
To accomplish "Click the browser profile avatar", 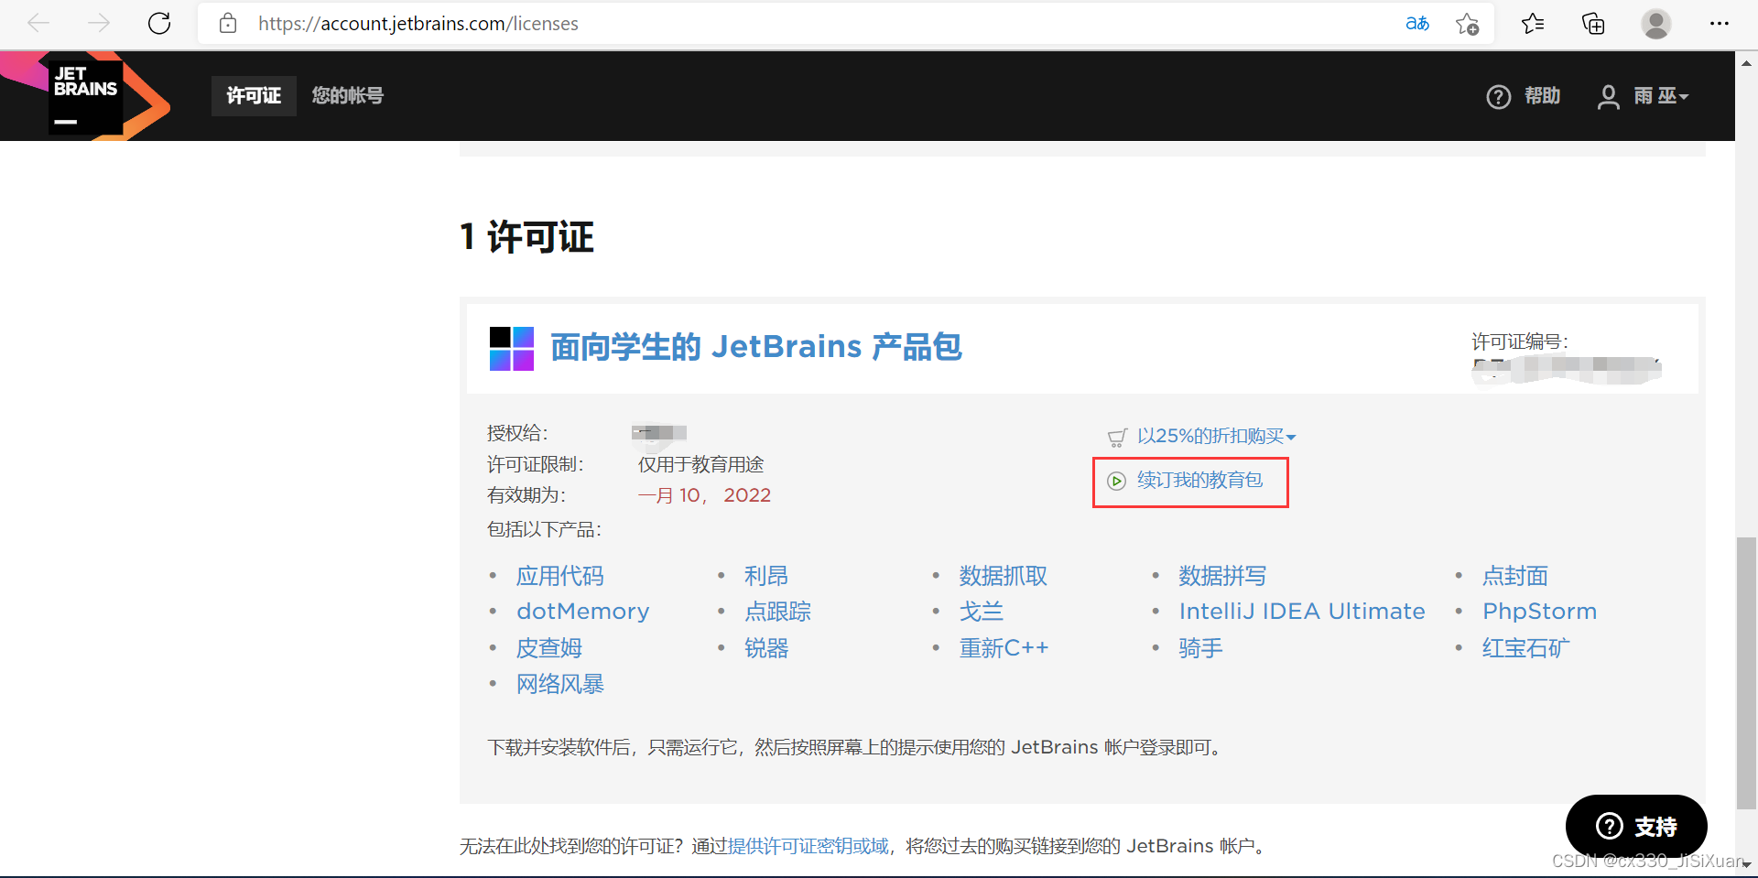I will coord(1655,23).
